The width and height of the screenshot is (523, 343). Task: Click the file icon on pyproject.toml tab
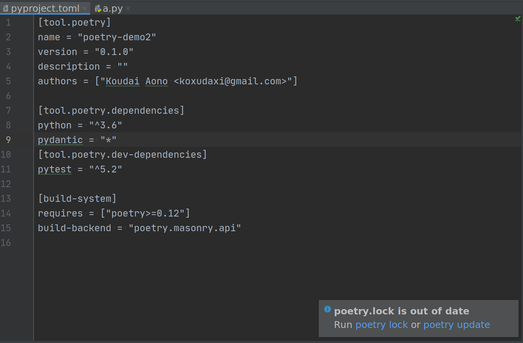point(5,8)
